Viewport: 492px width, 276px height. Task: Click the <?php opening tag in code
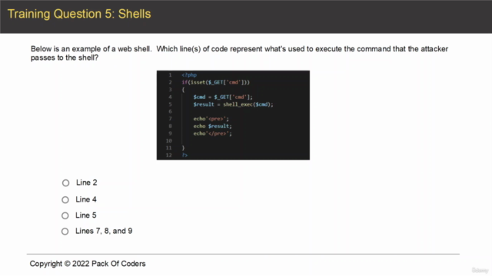189,75
